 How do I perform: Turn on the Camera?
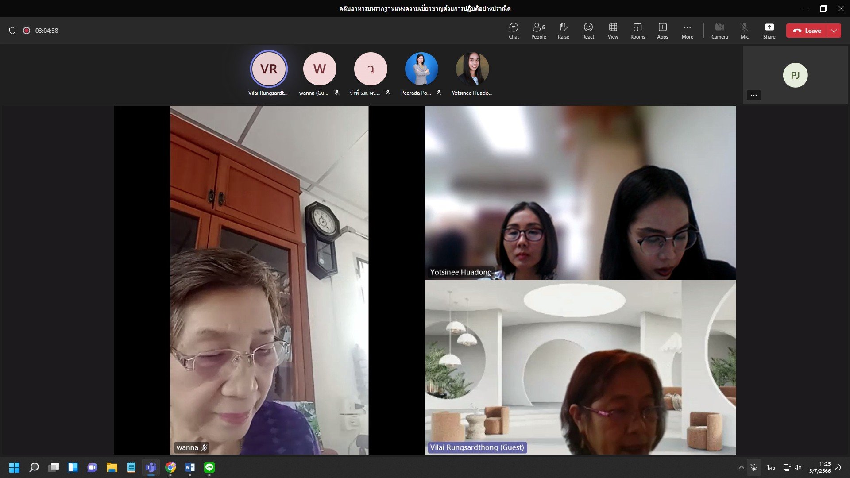point(719,31)
